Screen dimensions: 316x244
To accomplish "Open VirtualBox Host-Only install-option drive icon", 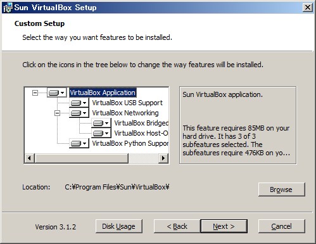I will pos(101,133).
